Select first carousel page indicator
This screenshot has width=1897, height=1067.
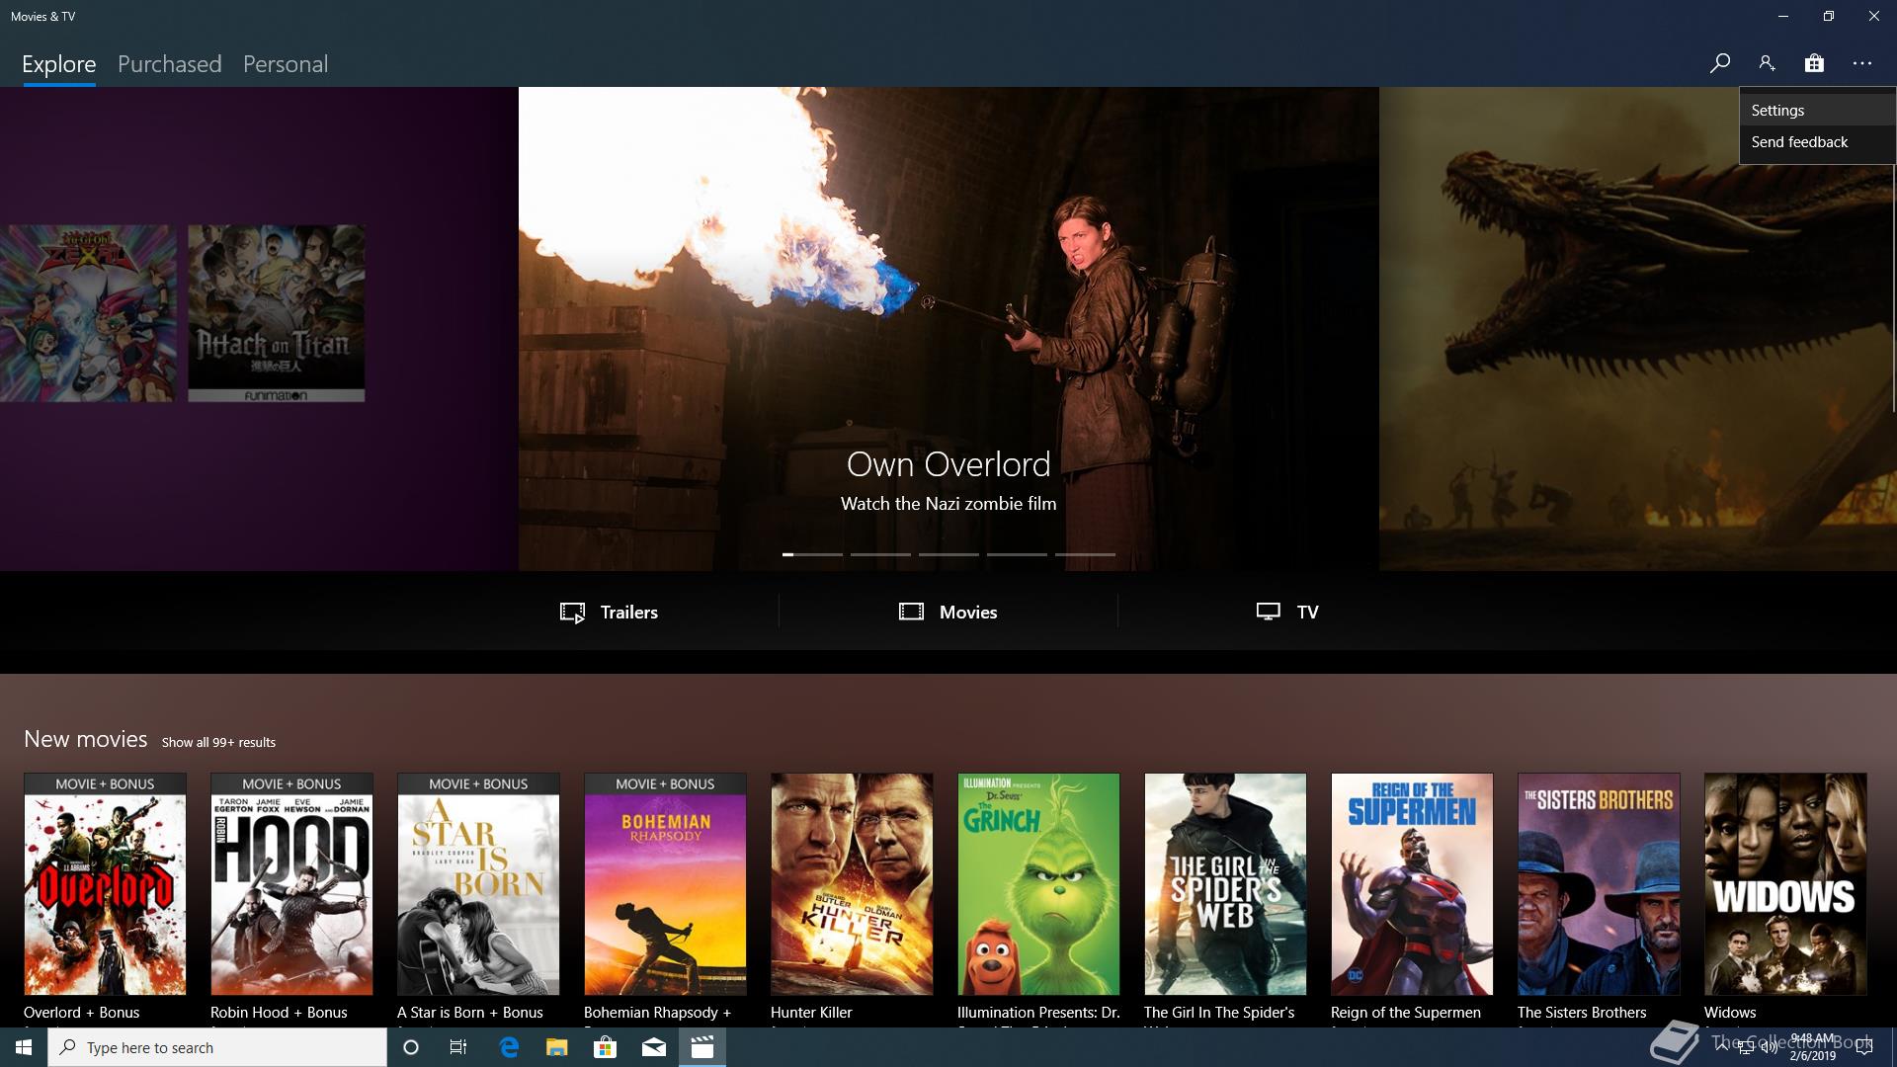click(812, 554)
